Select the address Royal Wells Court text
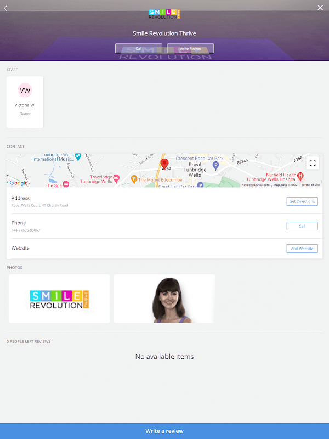The image size is (329, 439). [x=39, y=205]
